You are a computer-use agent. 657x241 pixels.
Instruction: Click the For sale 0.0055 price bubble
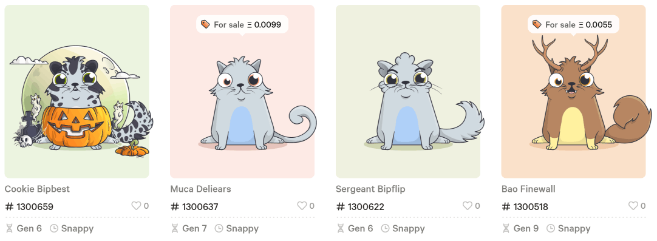[574, 25]
